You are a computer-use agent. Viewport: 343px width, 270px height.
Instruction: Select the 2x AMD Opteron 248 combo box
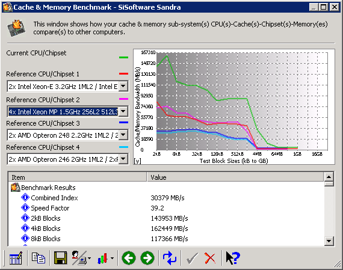[67, 135]
